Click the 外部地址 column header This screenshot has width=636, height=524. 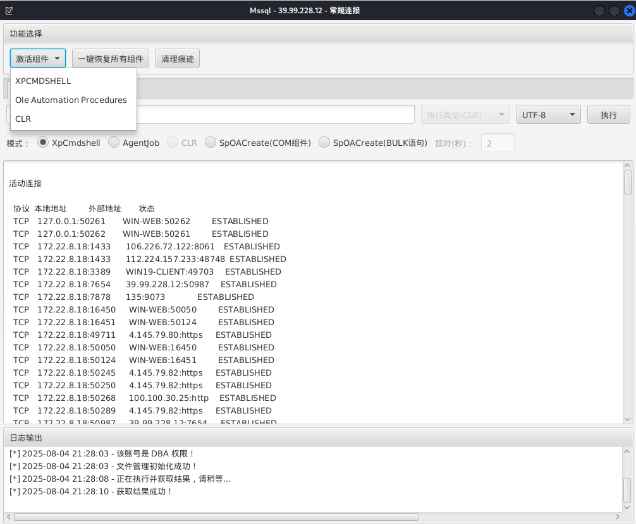105,209
